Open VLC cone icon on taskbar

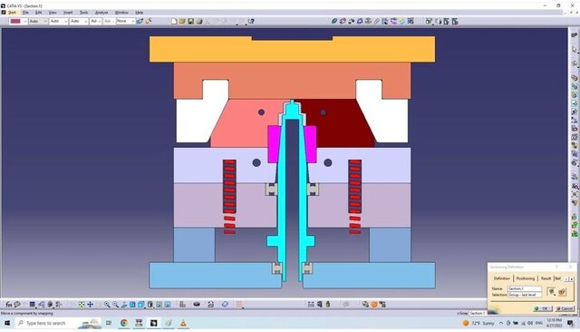click(183, 323)
